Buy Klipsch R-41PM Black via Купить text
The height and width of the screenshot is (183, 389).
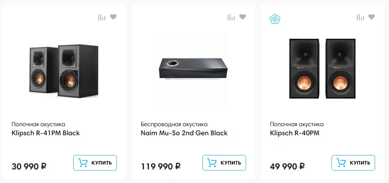(x=101, y=163)
